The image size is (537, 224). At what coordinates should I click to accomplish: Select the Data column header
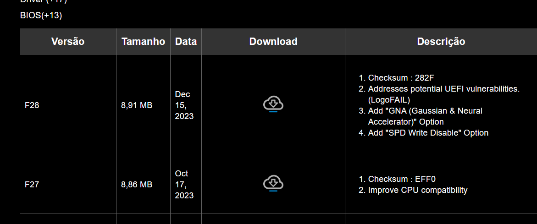[186, 41]
